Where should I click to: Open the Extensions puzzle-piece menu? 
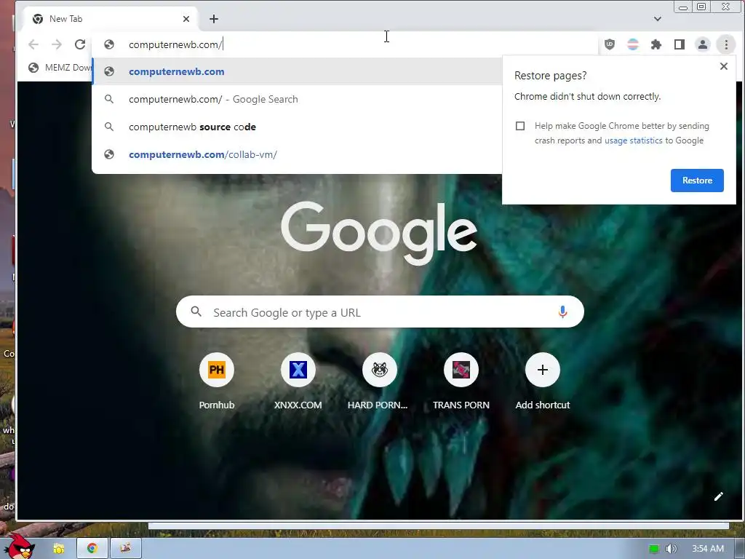[656, 44]
